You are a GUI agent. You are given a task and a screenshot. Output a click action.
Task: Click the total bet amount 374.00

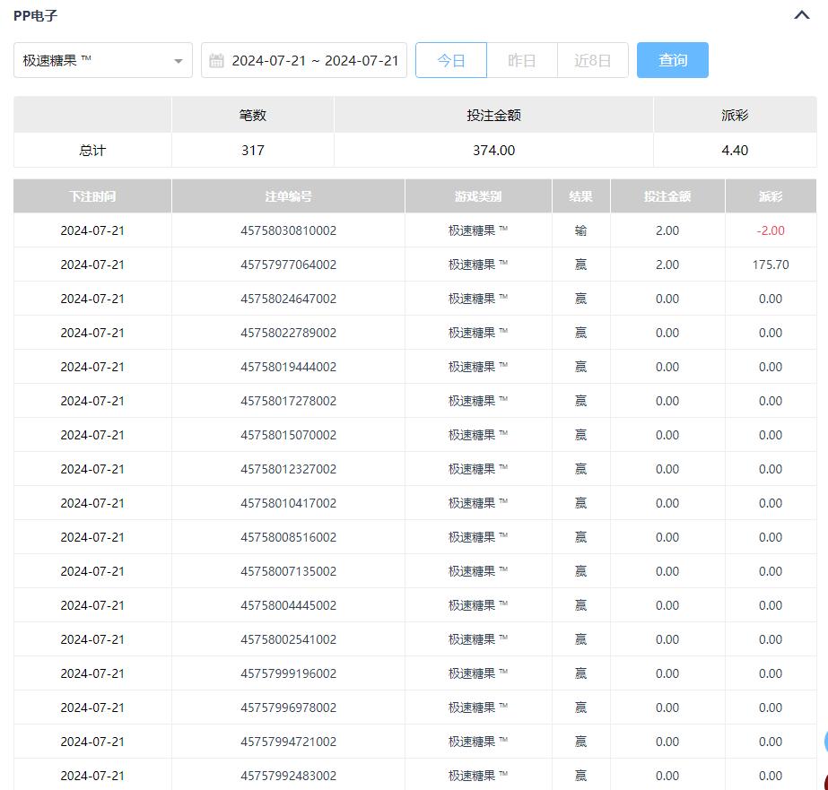pos(493,151)
